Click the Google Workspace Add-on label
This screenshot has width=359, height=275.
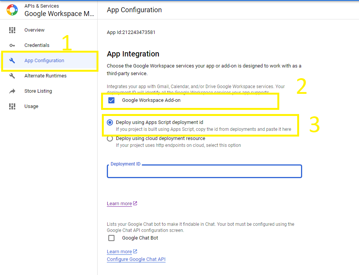151,100
